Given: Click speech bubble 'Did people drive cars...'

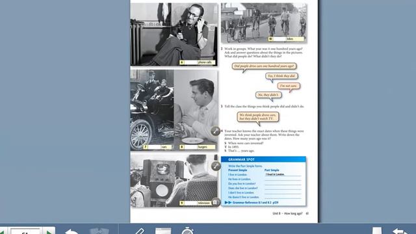Looking at the screenshot, I should click(265, 66).
